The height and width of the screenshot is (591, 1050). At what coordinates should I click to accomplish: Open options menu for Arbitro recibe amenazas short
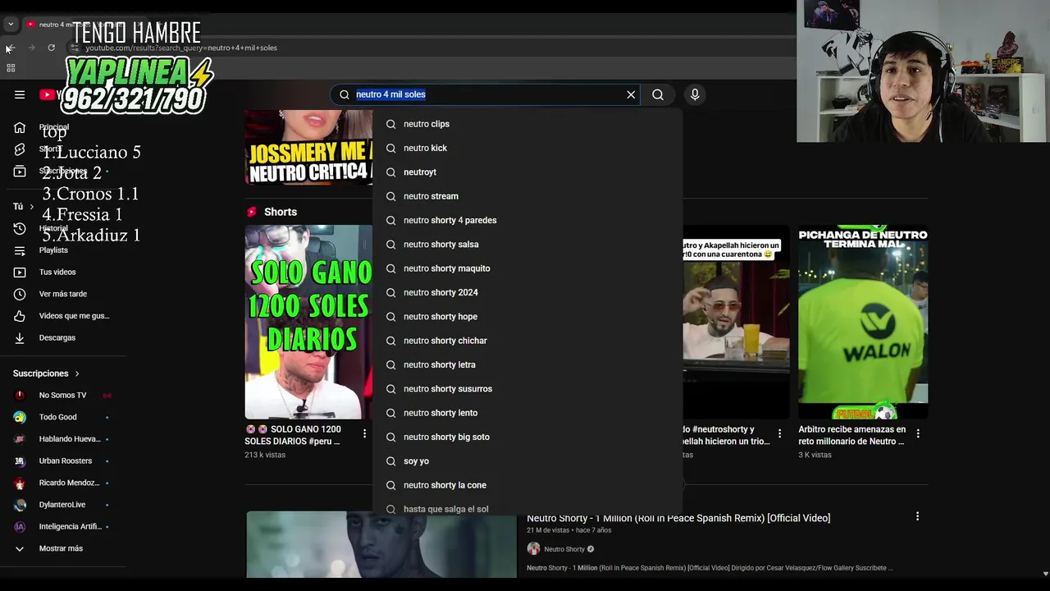(918, 433)
